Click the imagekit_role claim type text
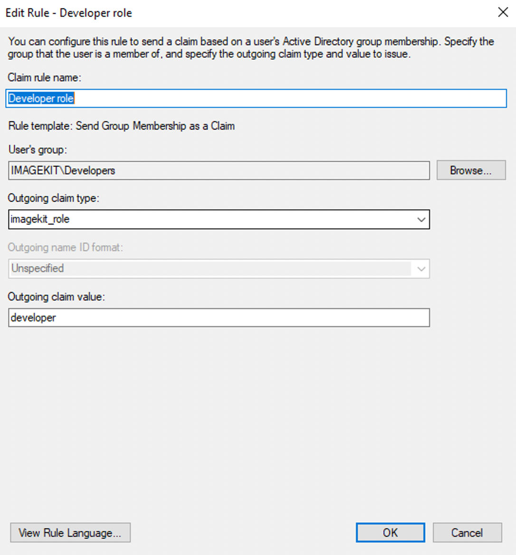Image resolution: width=516 pixels, height=555 pixels. 40,219
